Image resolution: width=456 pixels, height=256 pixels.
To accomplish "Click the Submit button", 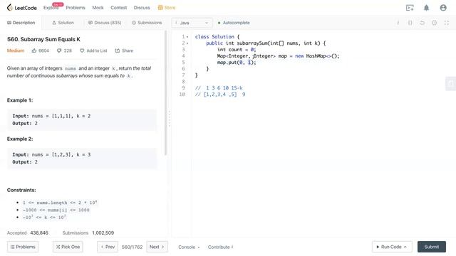I will (432, 247).
